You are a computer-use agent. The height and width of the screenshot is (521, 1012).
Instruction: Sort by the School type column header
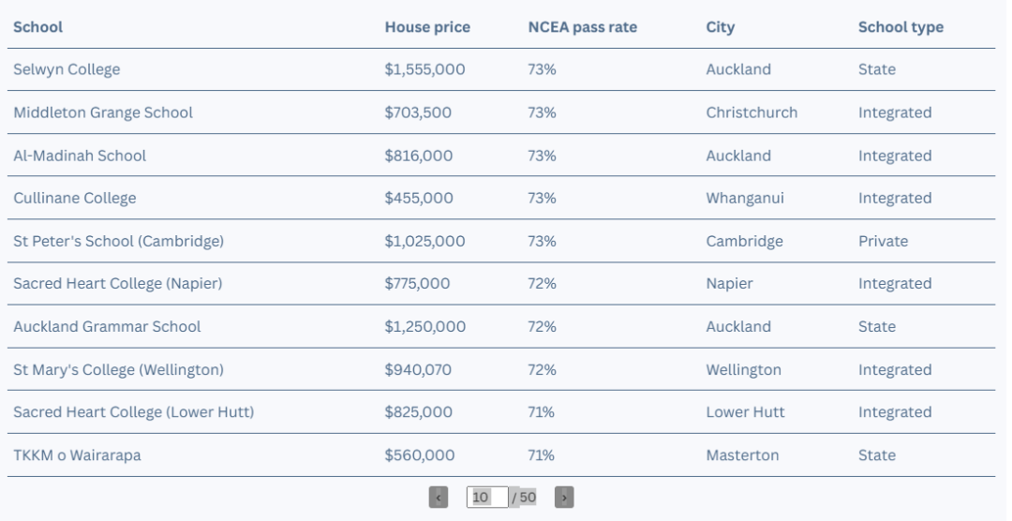[900, 27]
